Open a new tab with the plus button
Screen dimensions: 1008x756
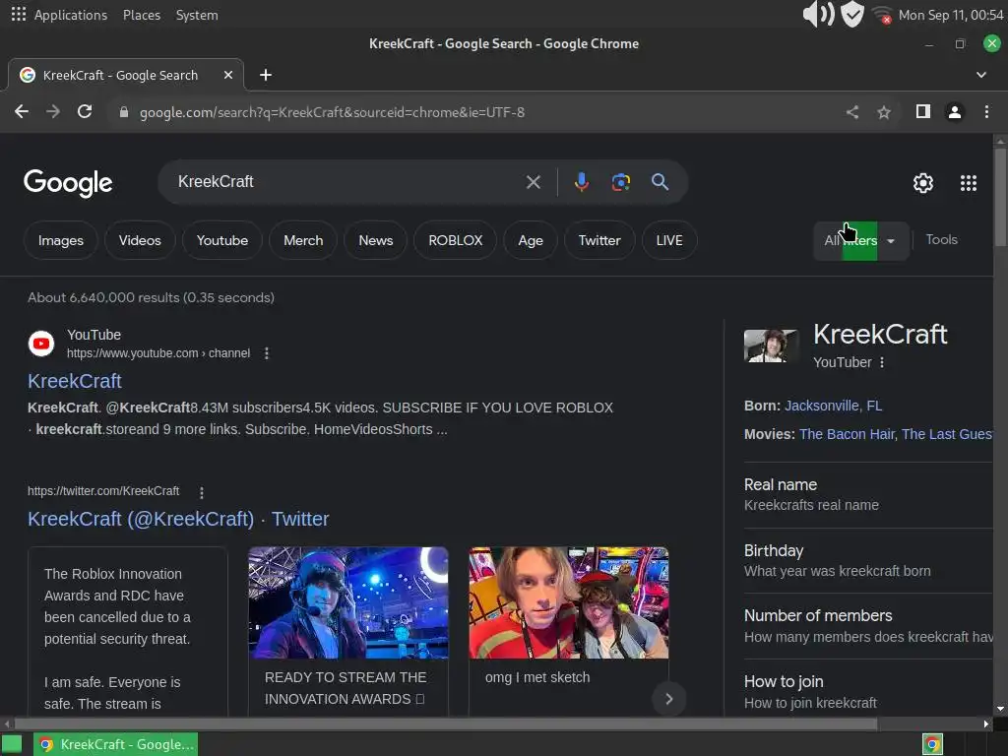[266, 75]
